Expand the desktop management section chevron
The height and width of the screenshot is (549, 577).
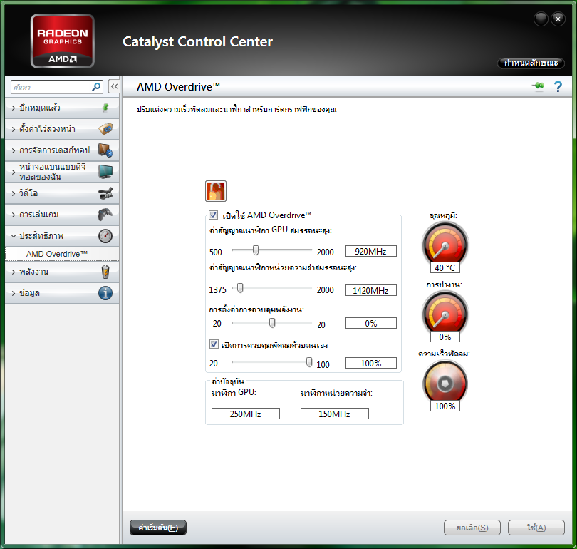pos(14,150)
